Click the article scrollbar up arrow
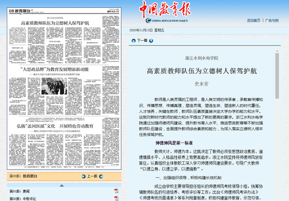 coord(277,51)
